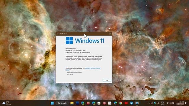Screen dimensions: 189x106
Task: Click the battery tray icon
Action: pyautogui.click(x=173, y=103)
